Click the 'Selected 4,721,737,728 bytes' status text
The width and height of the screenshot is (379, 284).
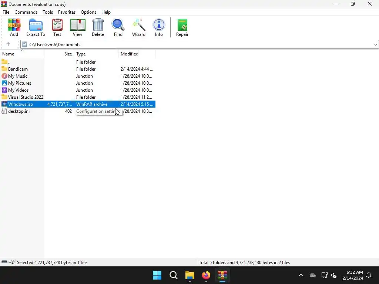(x=52, y=262)
